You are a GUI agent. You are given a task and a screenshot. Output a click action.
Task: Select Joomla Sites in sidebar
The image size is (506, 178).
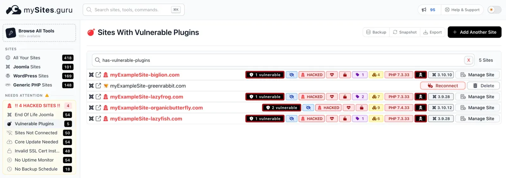click(x=39, y=67)
